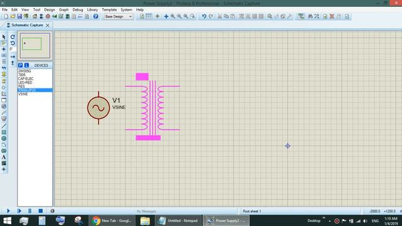402x226 pixels.
Task: Open Chrome New Tab from taskbar
Action: (112, 220)
